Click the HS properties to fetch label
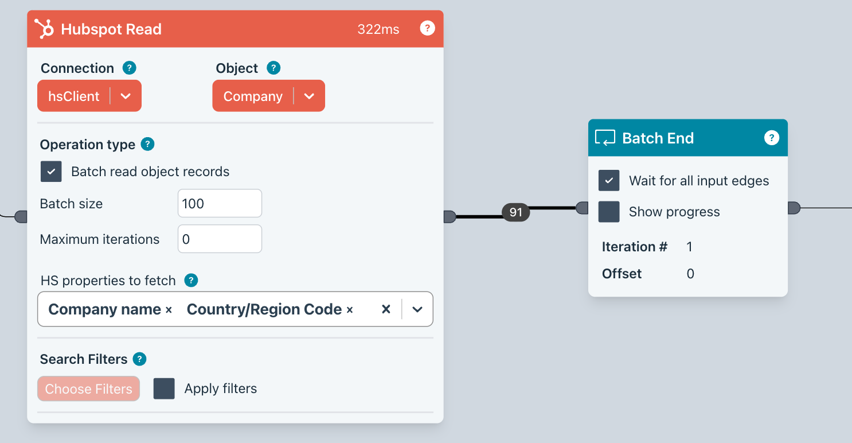Image resolution: width=852 pixels, height=443 pixels. point(108,281)
